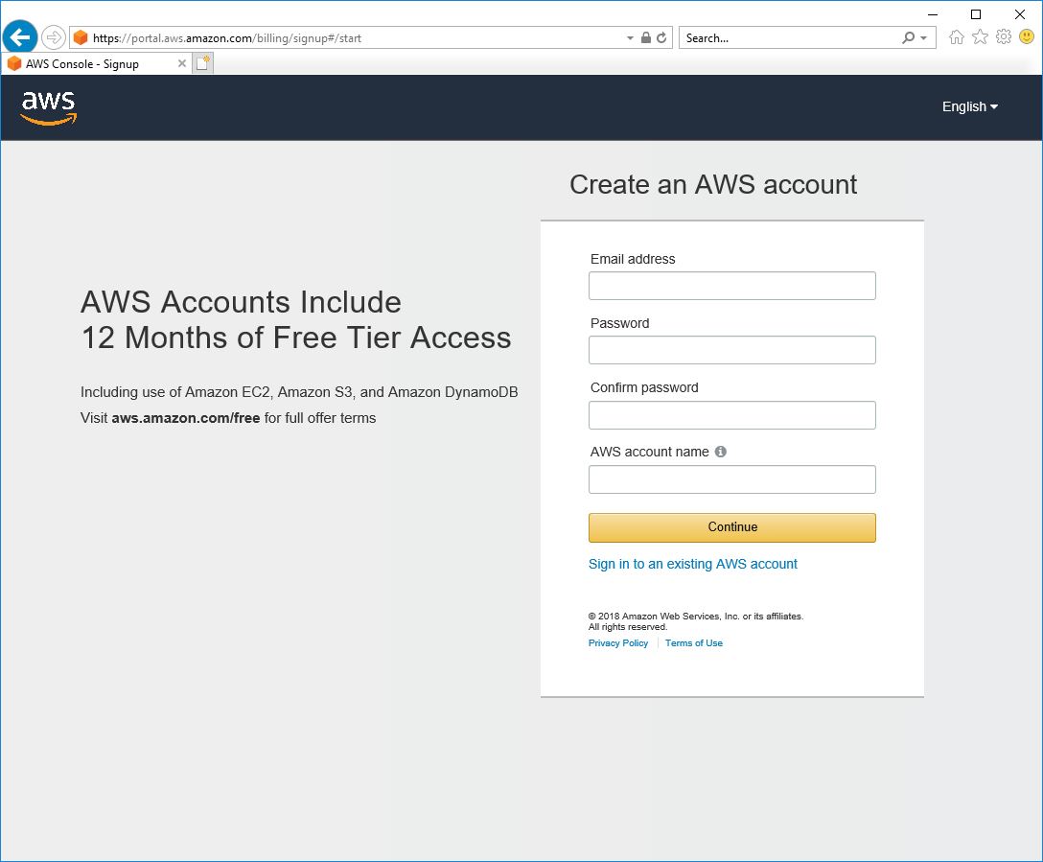Expand the search provider dropdown arrow
This screenshot has height=862, width=1043.
click(923, 38)
